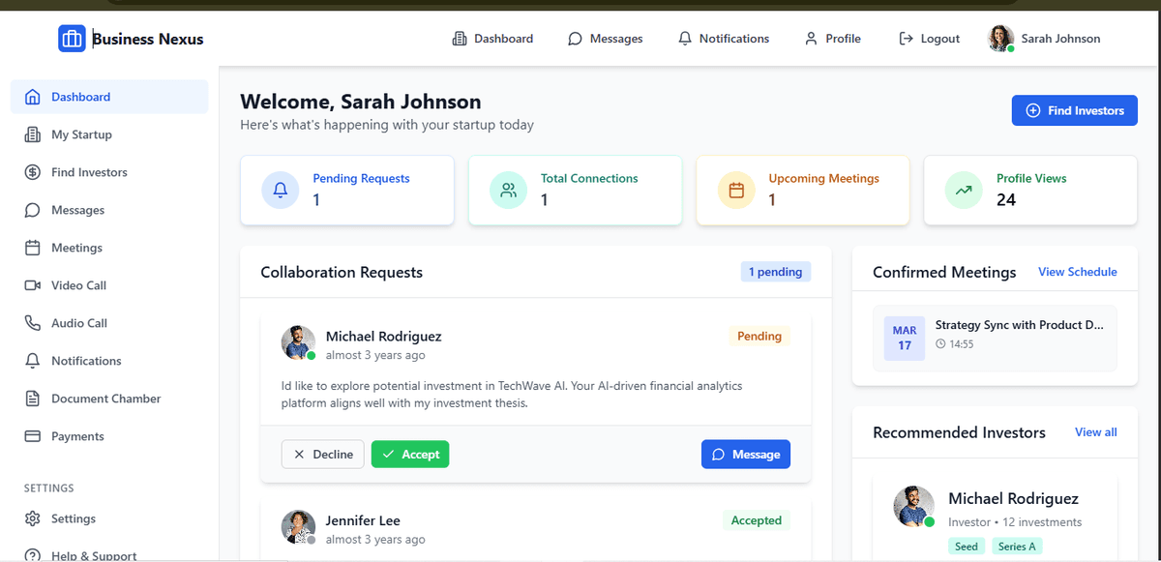Click the Video Call camera icon in sidebar

(x=33, y=285)
